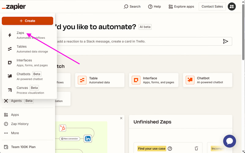Click the Interfaces square icon in the menu

[10, 63]
